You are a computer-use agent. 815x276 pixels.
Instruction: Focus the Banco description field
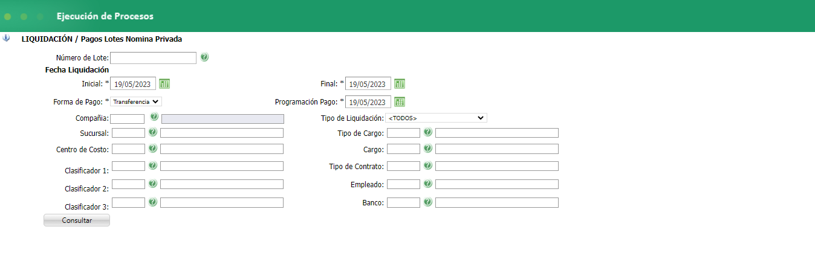[497, 203]
